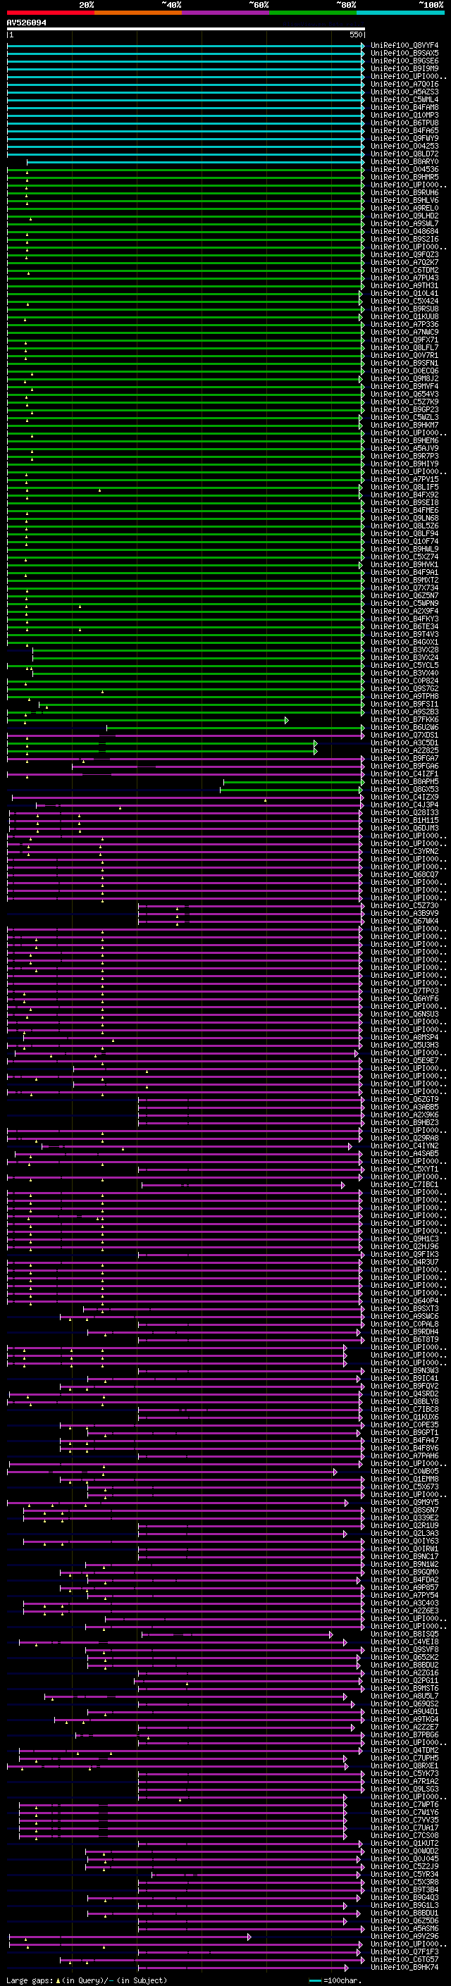Click the red 20% legend segment

tap(50, 13)
